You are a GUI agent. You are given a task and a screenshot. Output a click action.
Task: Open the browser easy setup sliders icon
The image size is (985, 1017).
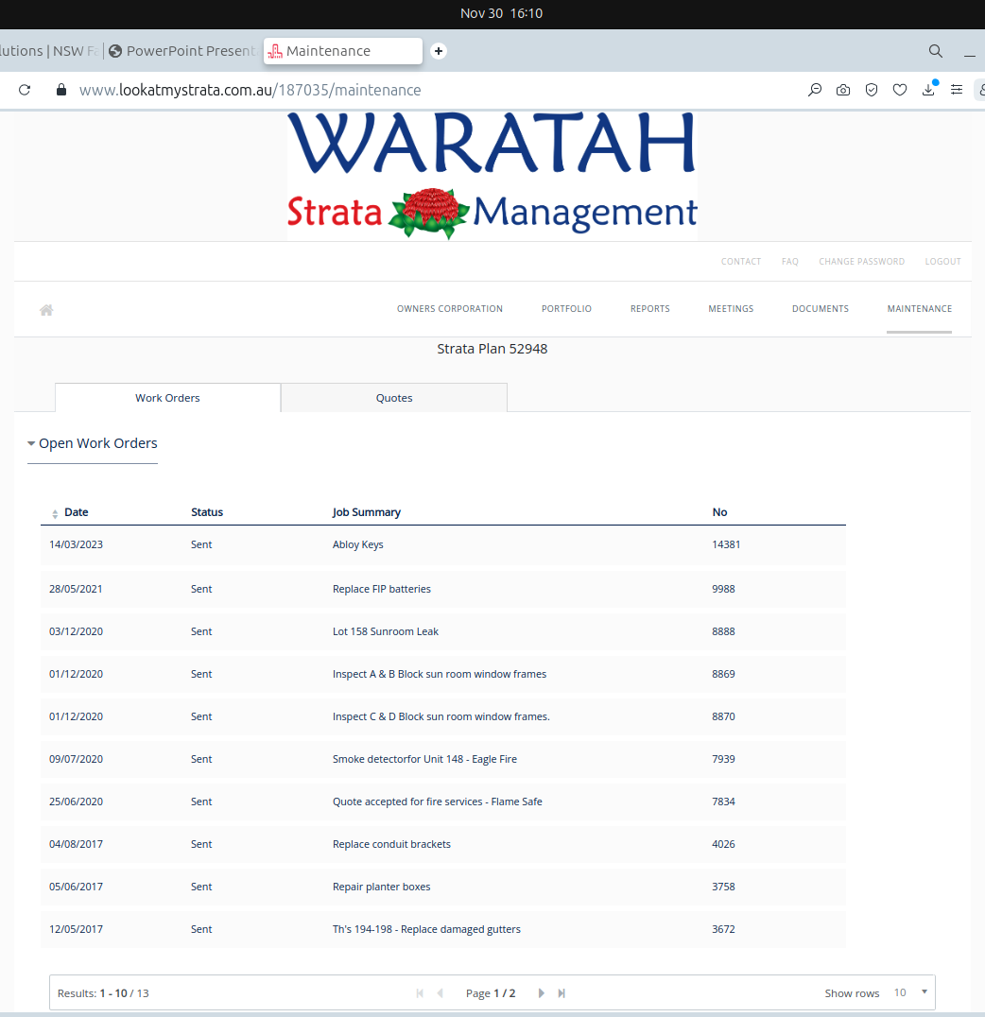pyautogui.click(x=957, y=90)
